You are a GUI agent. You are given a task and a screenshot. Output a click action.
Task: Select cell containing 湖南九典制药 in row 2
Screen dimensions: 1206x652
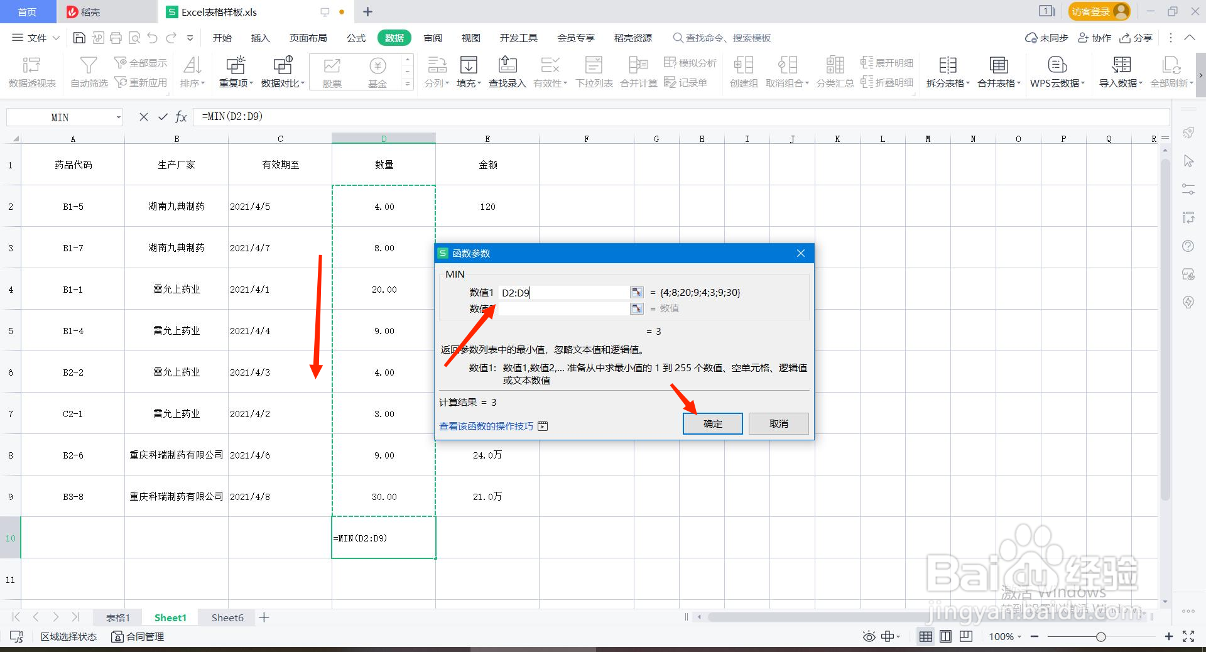[x=177, y=206]
